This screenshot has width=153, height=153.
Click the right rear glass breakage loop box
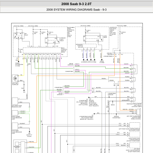coord(15,126)
